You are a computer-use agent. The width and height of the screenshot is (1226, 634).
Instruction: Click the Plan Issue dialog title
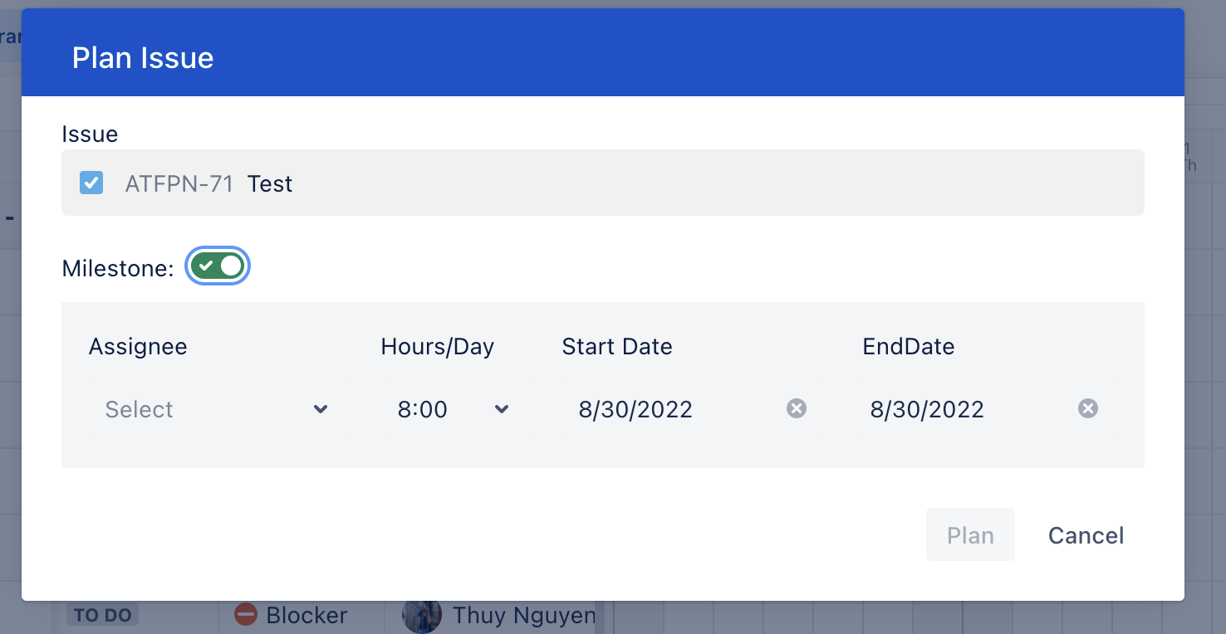(x=143, y=57)
